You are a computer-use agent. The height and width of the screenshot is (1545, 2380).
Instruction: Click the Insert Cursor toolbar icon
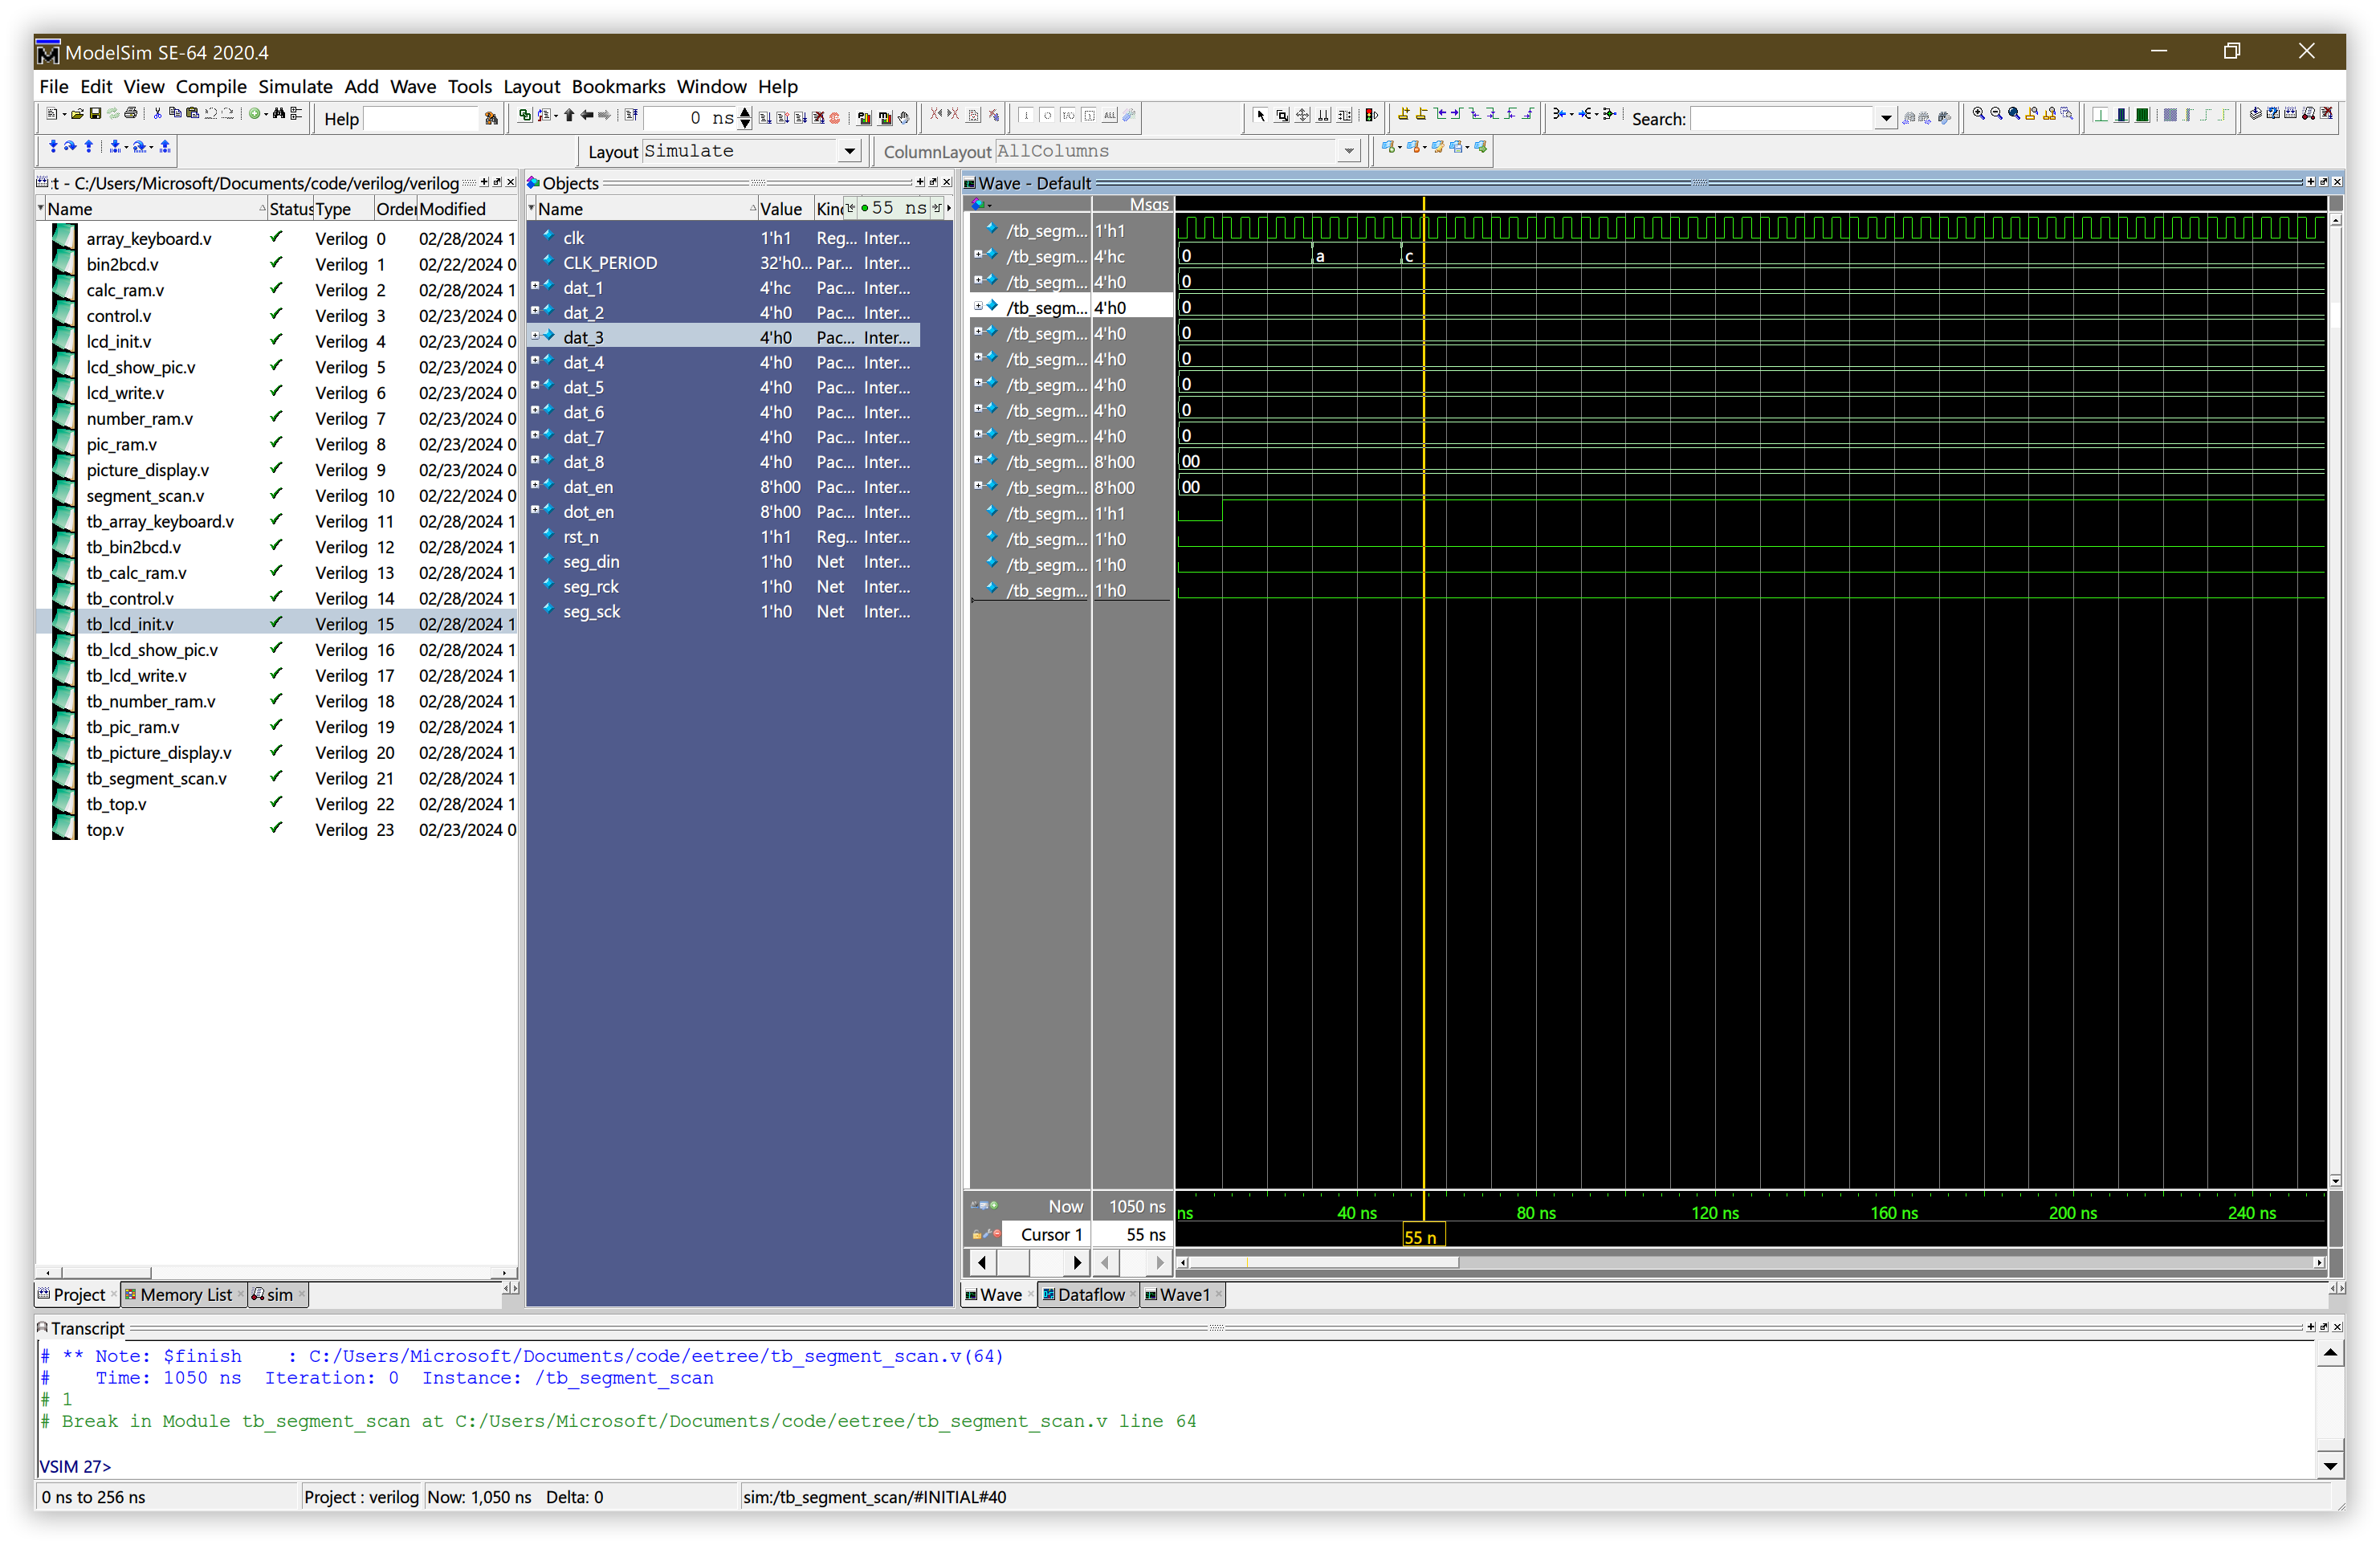[x=1403, y=114]
